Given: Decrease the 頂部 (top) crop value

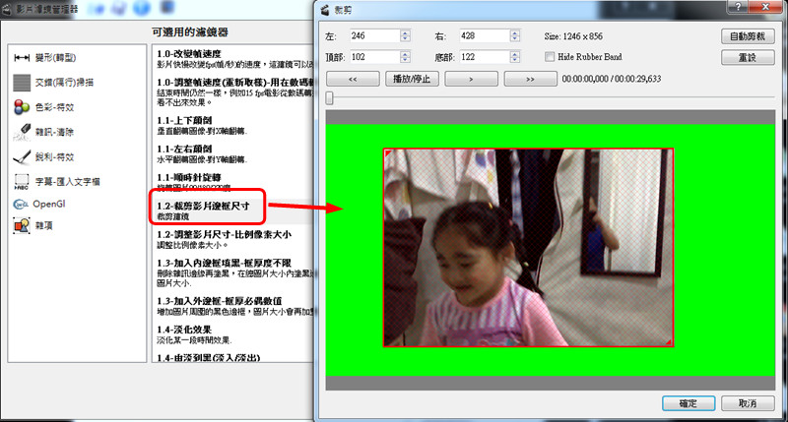Looking at the screenshot, I should point(405,60).
